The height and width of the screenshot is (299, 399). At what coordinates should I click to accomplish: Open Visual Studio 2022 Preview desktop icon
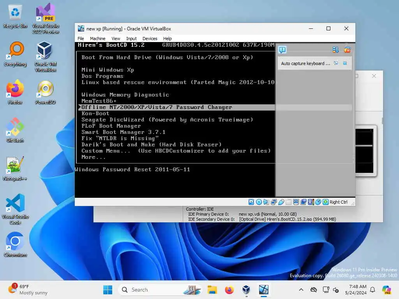click(46, 18)
